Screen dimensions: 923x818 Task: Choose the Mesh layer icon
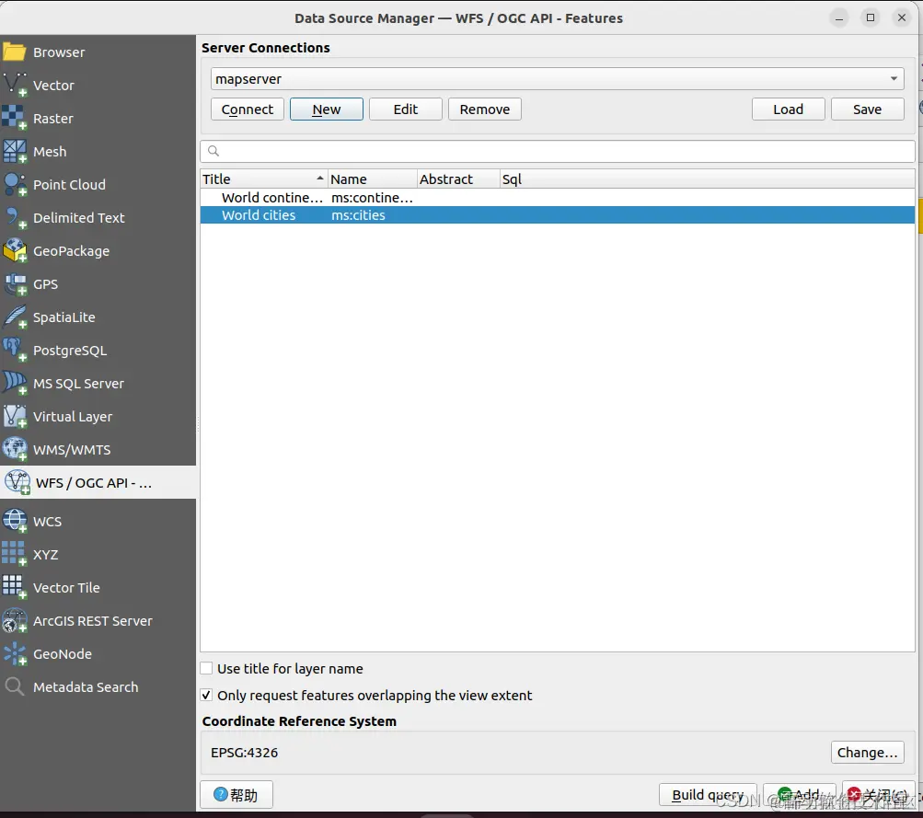14,151
